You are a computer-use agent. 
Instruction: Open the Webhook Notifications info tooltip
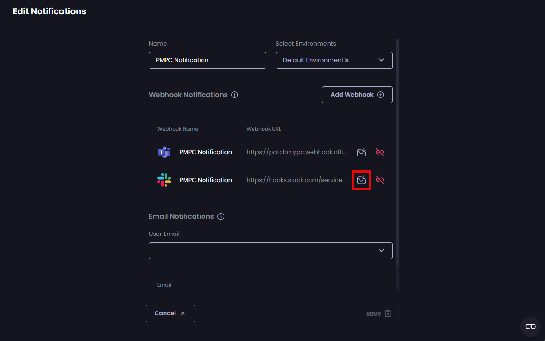click(234, 94)
